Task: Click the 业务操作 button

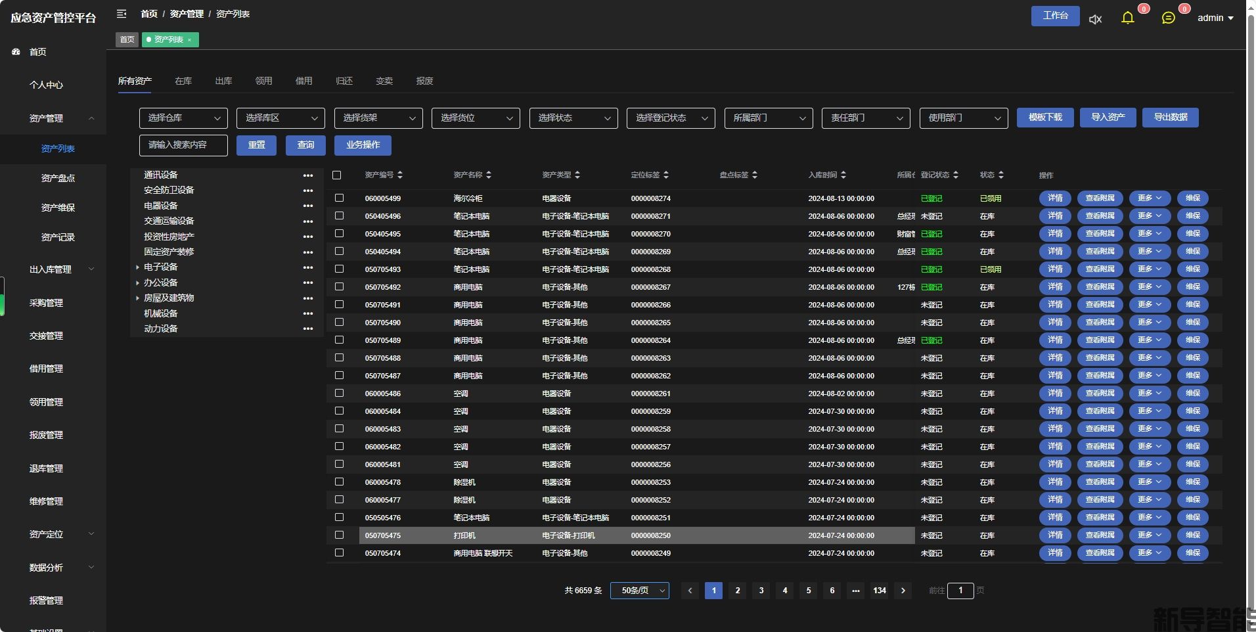Action: click(363, 145)
